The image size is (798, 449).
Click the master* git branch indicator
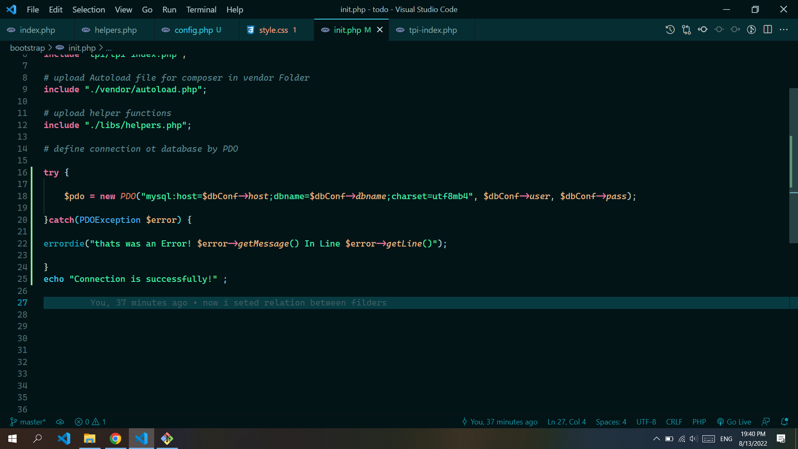point(27,422)
